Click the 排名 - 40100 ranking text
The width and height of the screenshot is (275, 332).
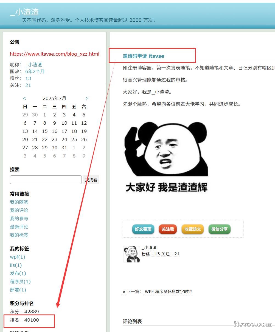tap(24, 320)
